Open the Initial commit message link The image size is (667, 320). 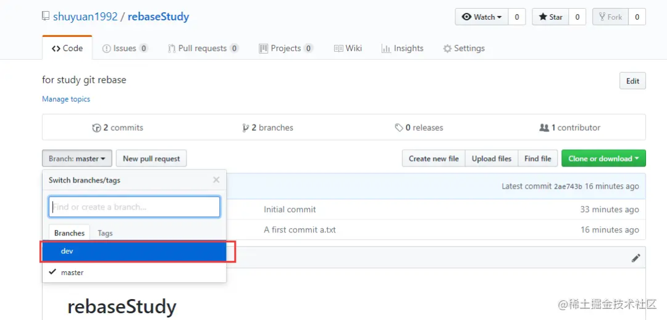click(x=290, y=209)
